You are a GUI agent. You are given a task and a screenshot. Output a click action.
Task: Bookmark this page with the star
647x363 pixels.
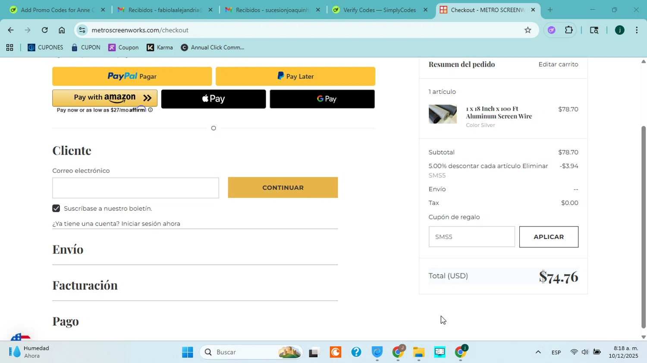pyautogui.click(x=528, y=30)
